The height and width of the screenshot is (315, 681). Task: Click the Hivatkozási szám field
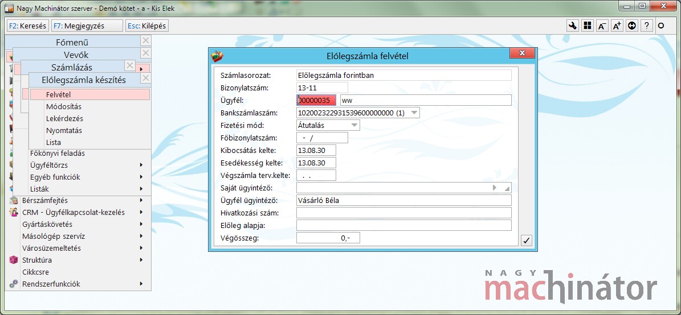click(404, 213)
